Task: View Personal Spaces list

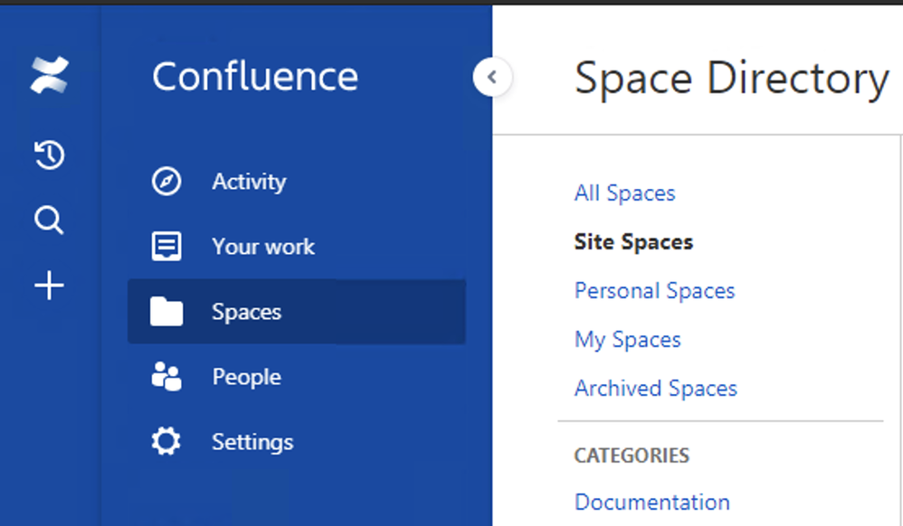Action: coord(655,291)
